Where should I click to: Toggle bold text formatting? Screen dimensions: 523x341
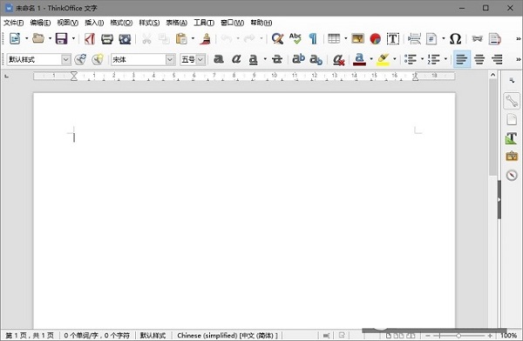coord(219,59)
